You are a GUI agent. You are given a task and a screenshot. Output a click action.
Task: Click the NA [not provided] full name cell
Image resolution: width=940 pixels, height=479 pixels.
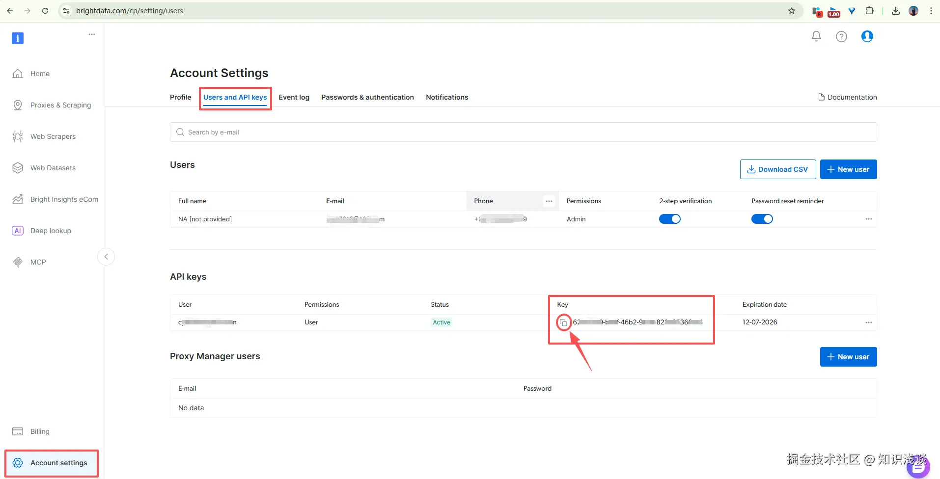pos(205,219)
